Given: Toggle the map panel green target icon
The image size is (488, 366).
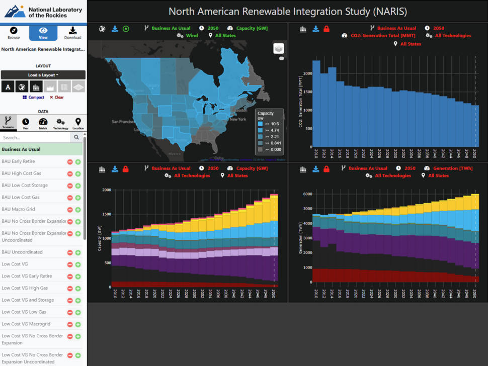Looking at the screenshot, I should coord(126,29).
